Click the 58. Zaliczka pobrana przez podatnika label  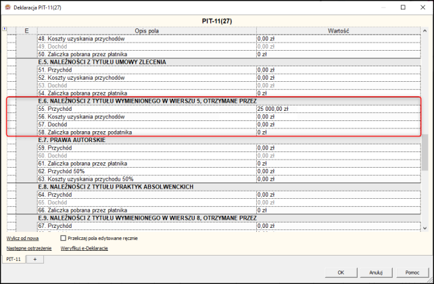pyautogui.click(x=85, y=132)
